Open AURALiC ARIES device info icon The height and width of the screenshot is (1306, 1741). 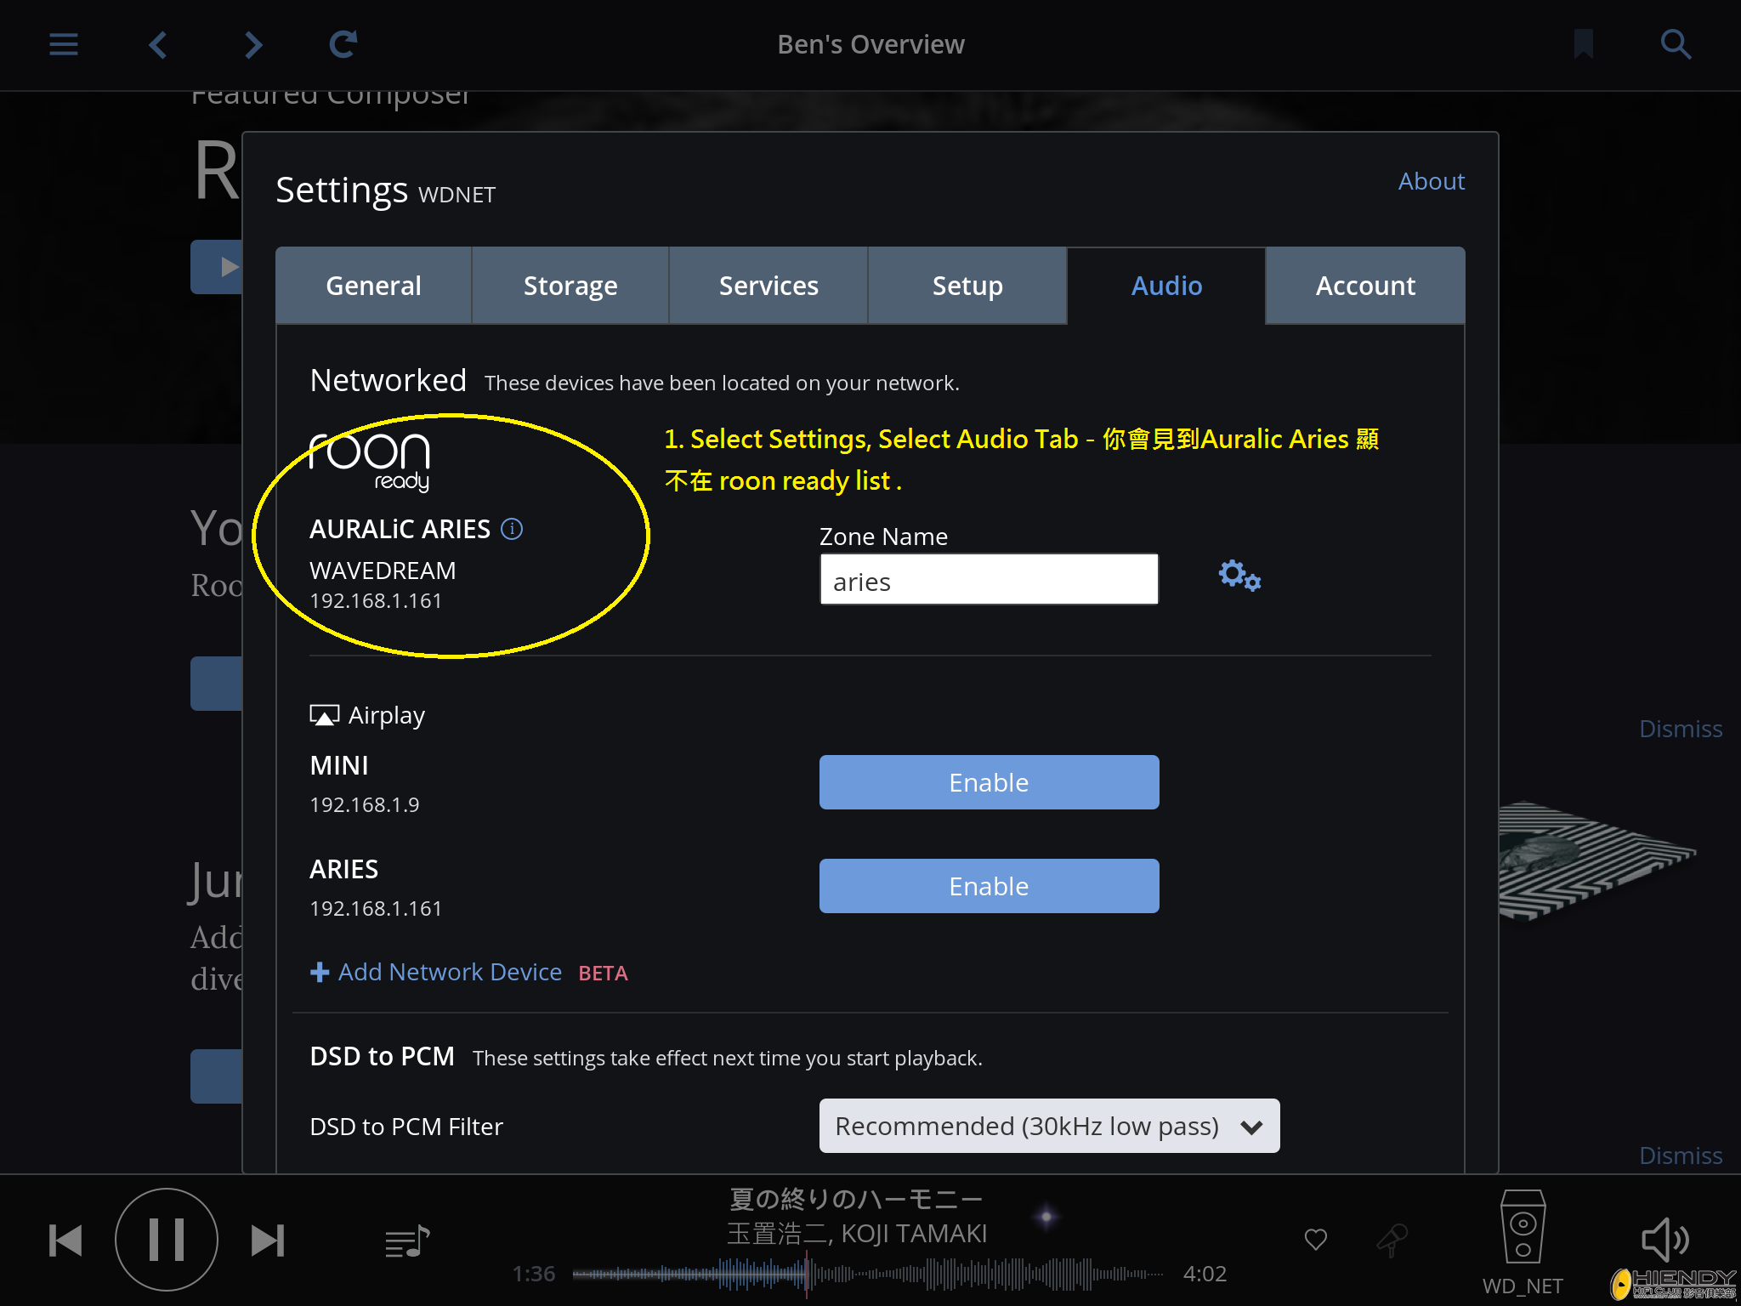point(512,529)
